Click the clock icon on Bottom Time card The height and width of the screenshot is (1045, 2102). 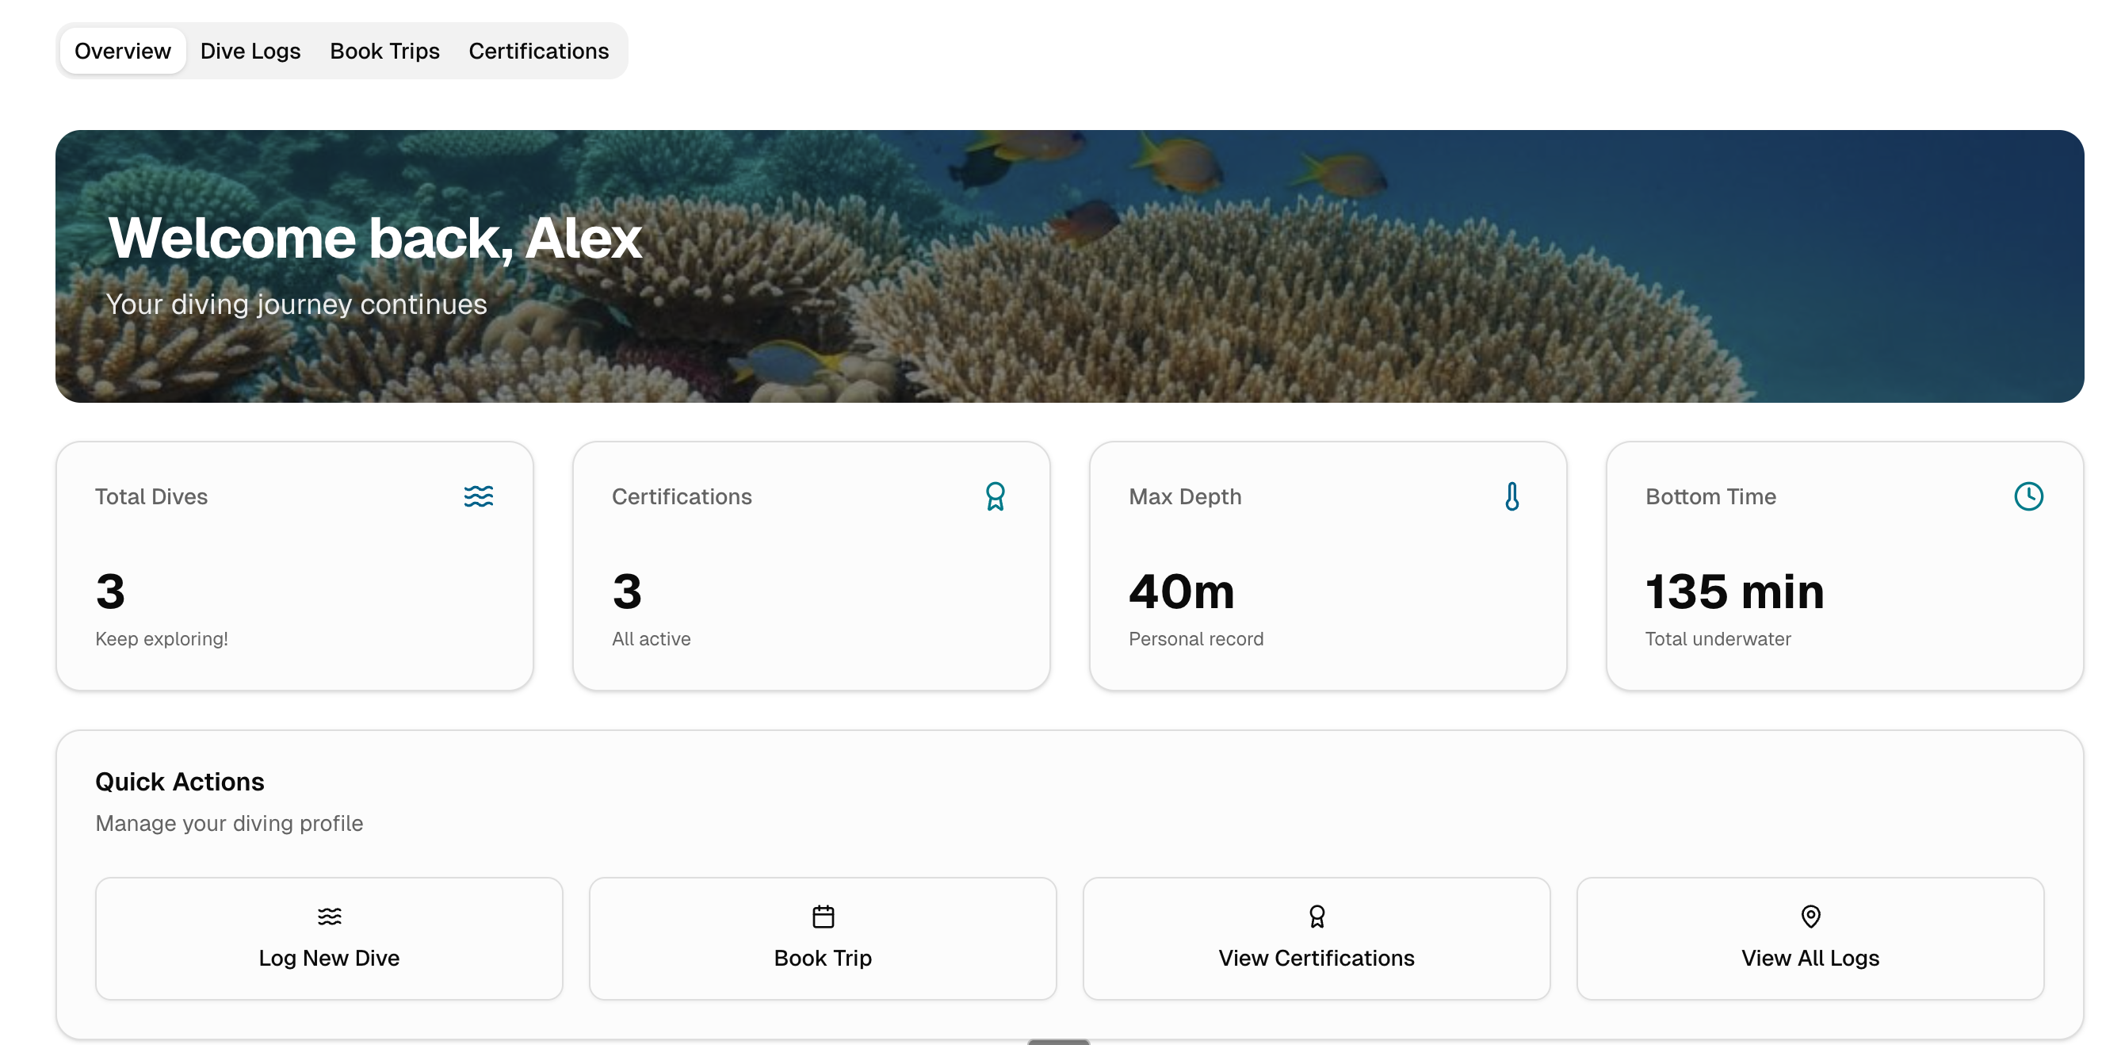[2029, 496]
